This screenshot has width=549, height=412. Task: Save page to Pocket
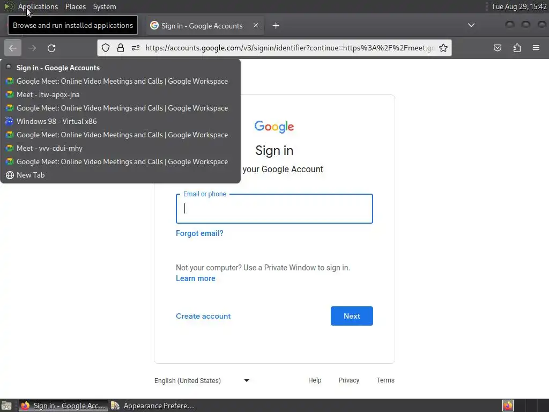(498, 48)
